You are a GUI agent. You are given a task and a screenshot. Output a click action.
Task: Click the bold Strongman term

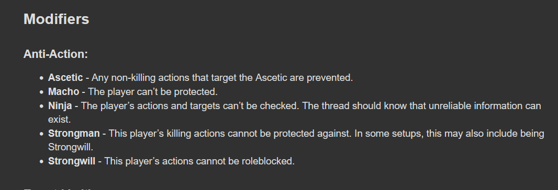pos(74,134)
